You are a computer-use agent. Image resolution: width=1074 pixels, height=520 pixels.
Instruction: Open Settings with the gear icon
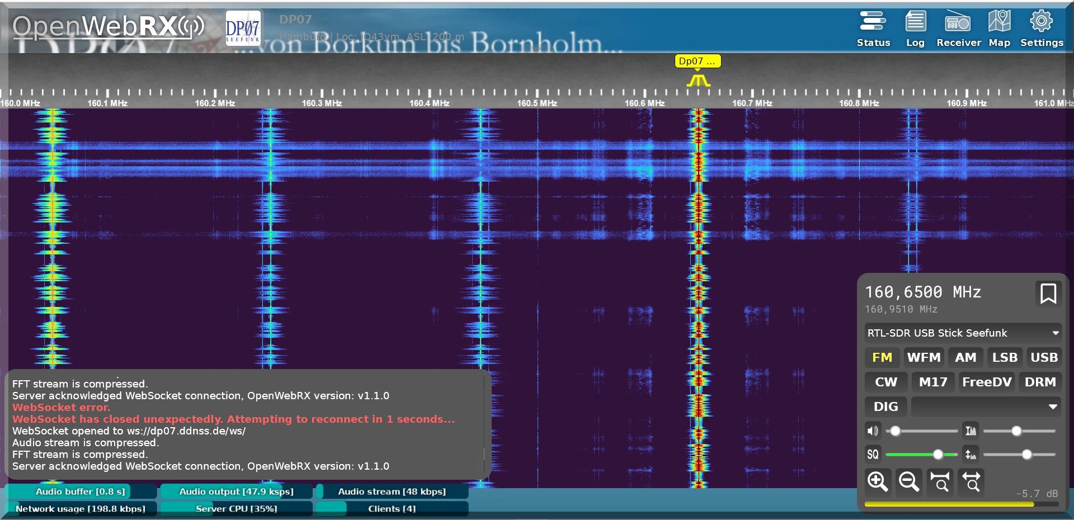(x=1041, y=29)
